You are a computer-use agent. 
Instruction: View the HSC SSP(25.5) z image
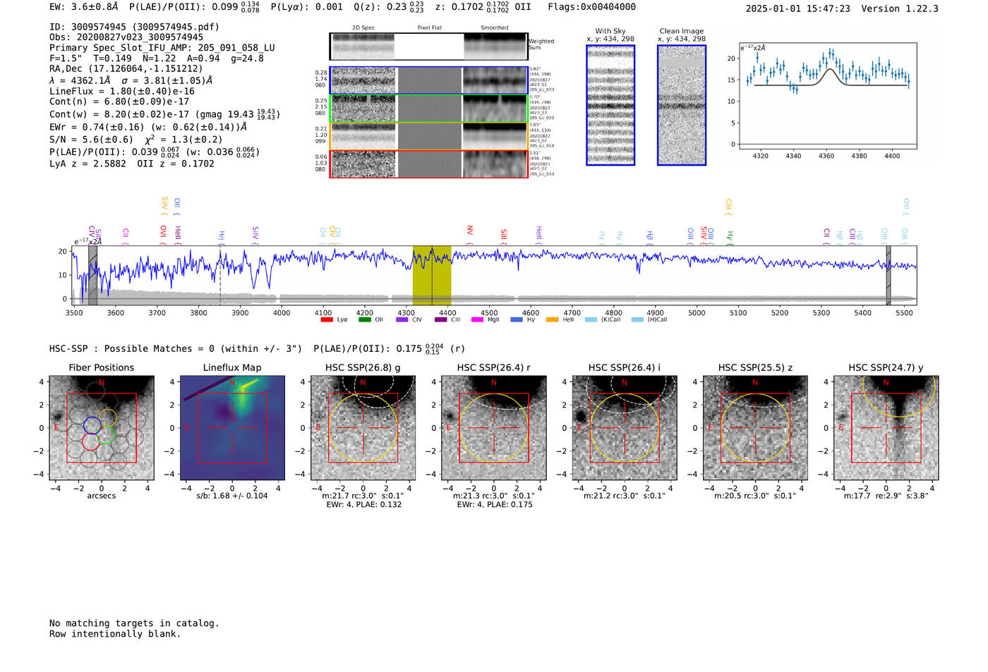(x=755, y=428)
